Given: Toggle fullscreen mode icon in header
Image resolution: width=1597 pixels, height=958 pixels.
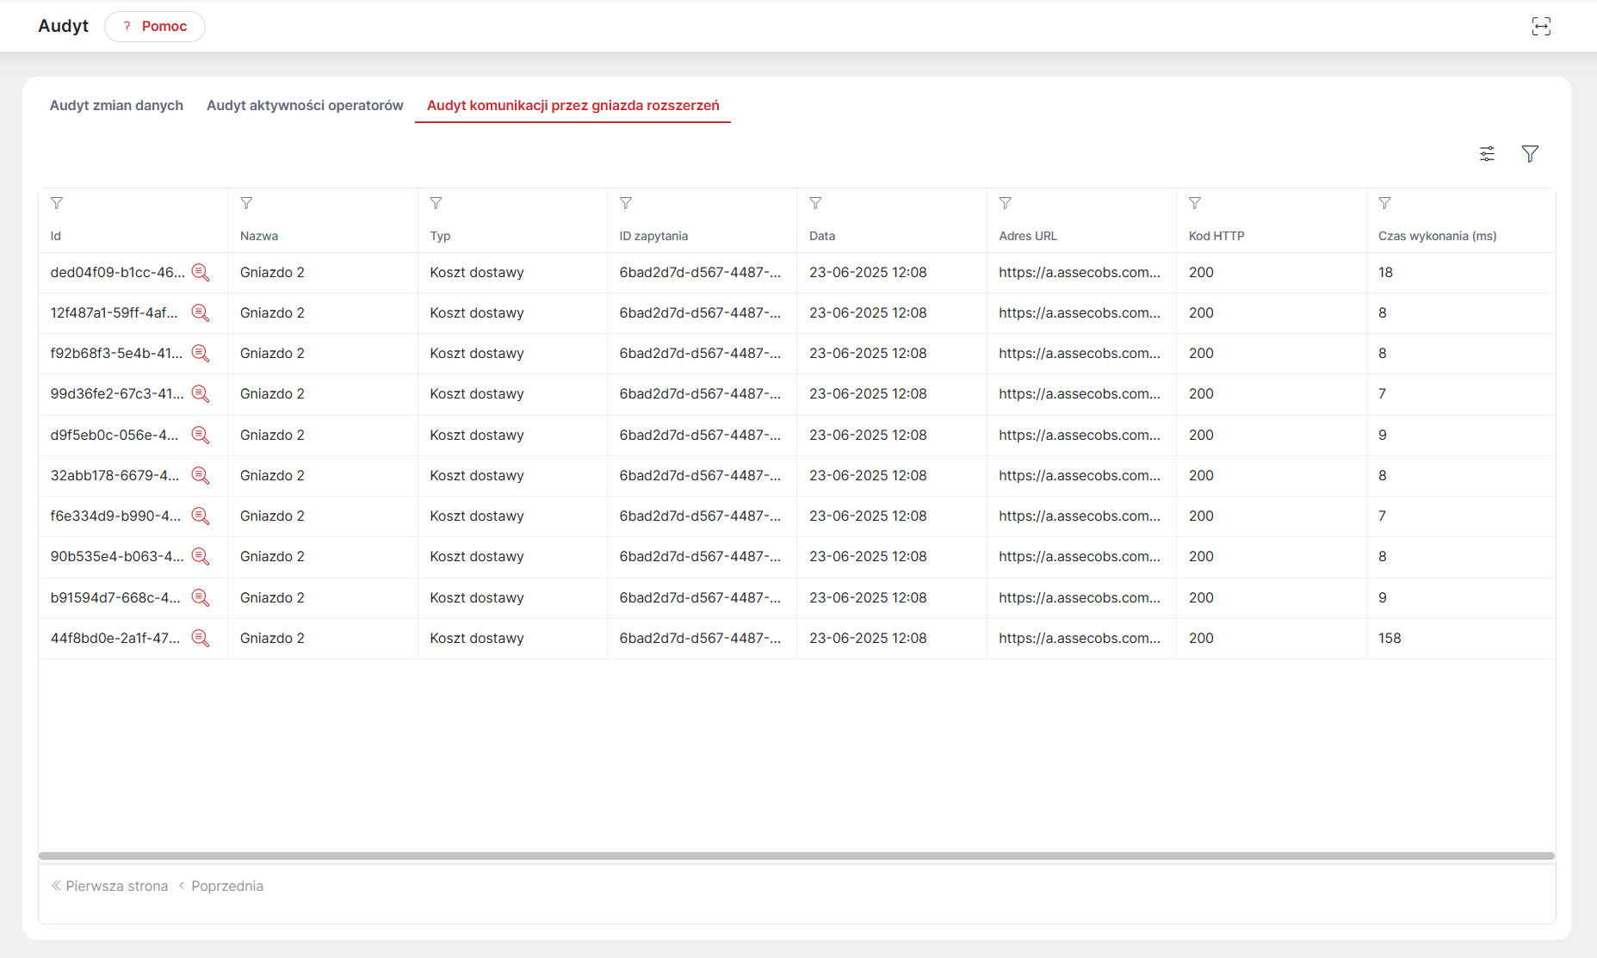Looking at the screenshot, I should (1541, 27).
